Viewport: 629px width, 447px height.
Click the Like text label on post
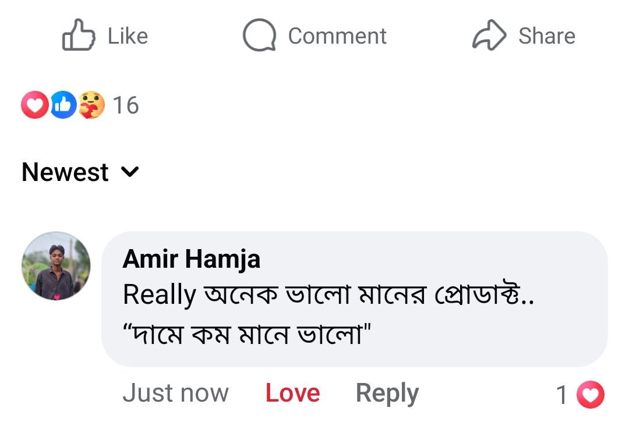click(128, 36)
